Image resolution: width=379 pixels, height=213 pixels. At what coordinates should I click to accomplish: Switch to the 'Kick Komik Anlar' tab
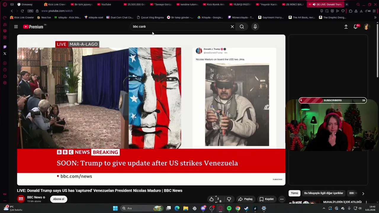214,4
